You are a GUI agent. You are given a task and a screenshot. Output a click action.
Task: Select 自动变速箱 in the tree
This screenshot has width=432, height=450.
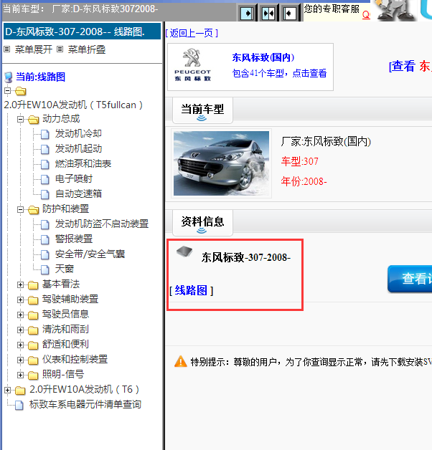pos(78,193)
